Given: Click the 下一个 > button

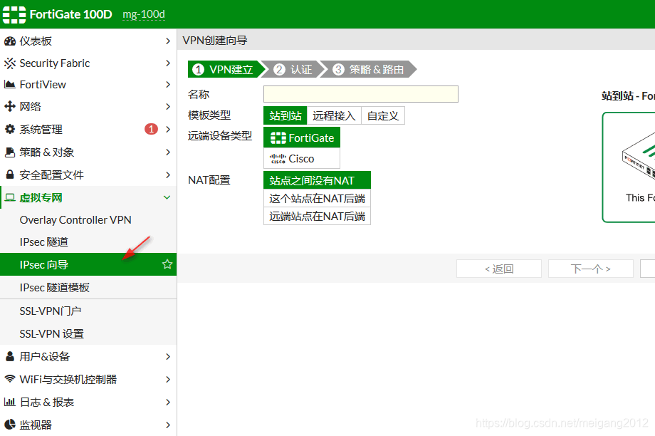Looking at the screenshot, I should click(x=591, y=269).
